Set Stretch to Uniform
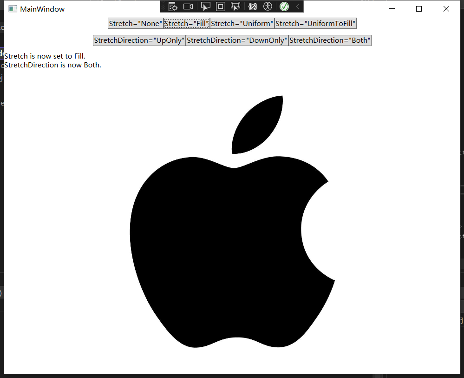The height and width of the screenshot is (378, 464). pos(242,23)
